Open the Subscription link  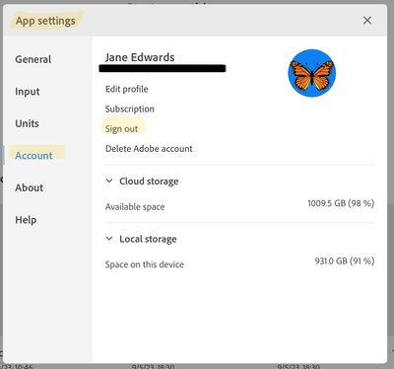tap(130, 109)
